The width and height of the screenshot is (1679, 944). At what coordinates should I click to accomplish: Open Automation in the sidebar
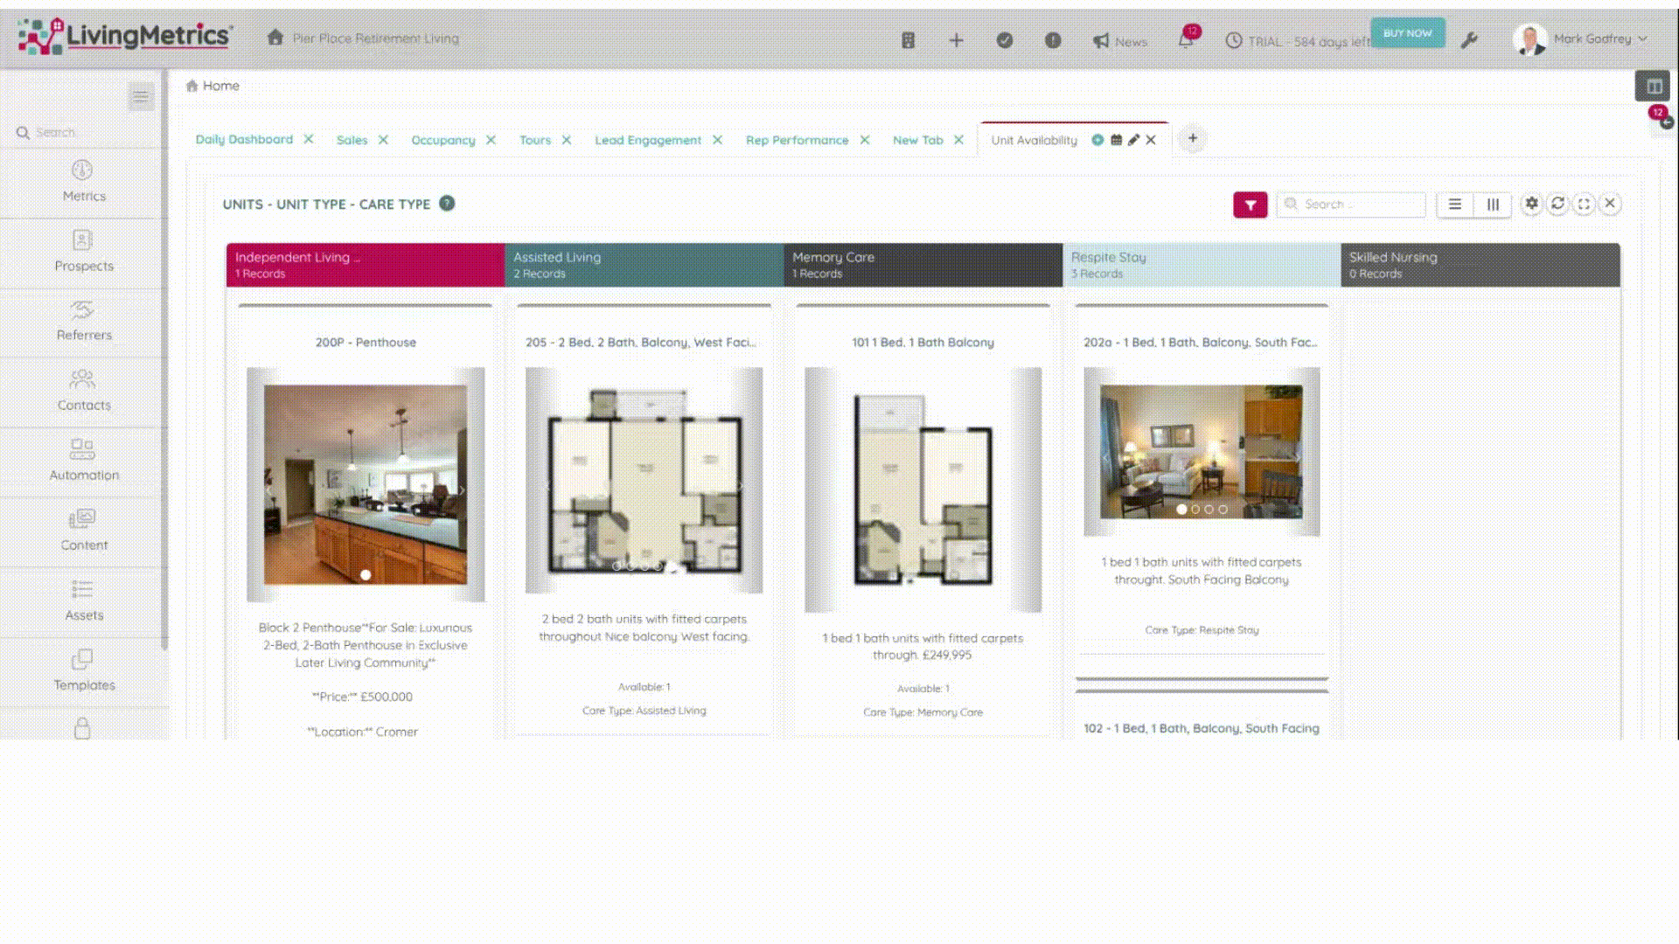83,461
